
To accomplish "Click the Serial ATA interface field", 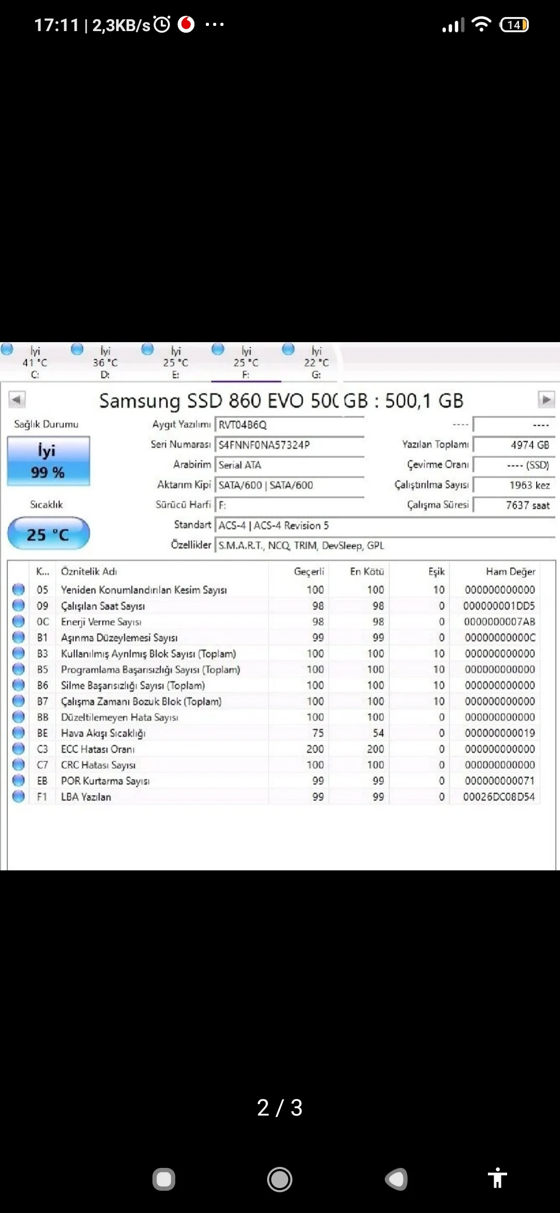I will 290,465.
